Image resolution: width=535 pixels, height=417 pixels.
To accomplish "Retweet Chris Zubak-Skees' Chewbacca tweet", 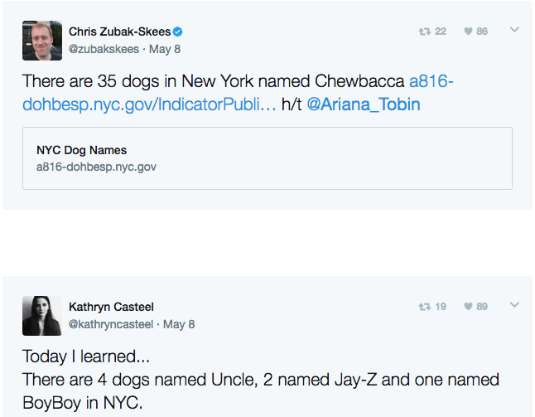I will point(425,32).
